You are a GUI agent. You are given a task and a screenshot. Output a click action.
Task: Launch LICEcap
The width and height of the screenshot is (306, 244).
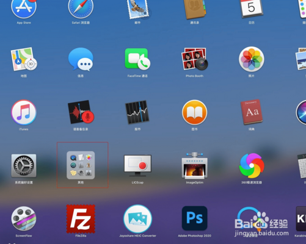137,165
